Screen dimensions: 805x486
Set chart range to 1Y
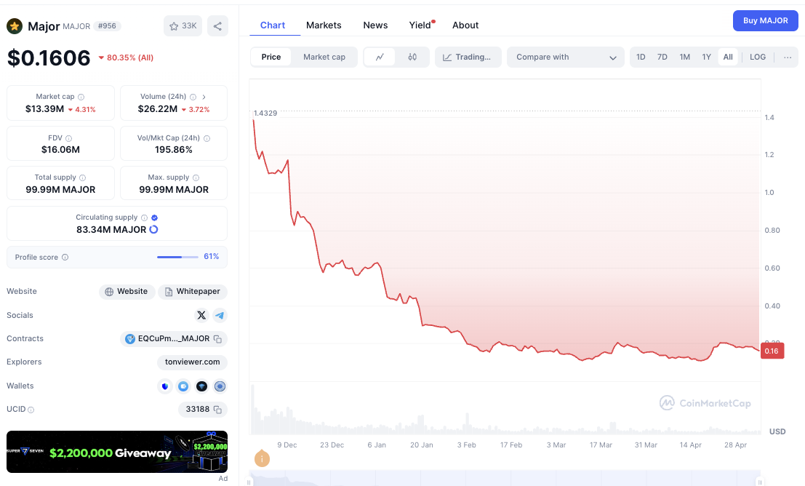coord(706,57)
